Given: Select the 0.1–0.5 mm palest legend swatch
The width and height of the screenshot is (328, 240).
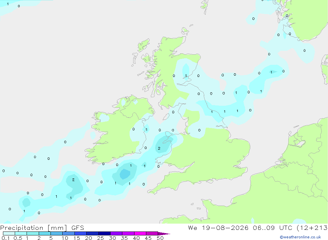Looking at the screenshot, I should tap(9, 233).
